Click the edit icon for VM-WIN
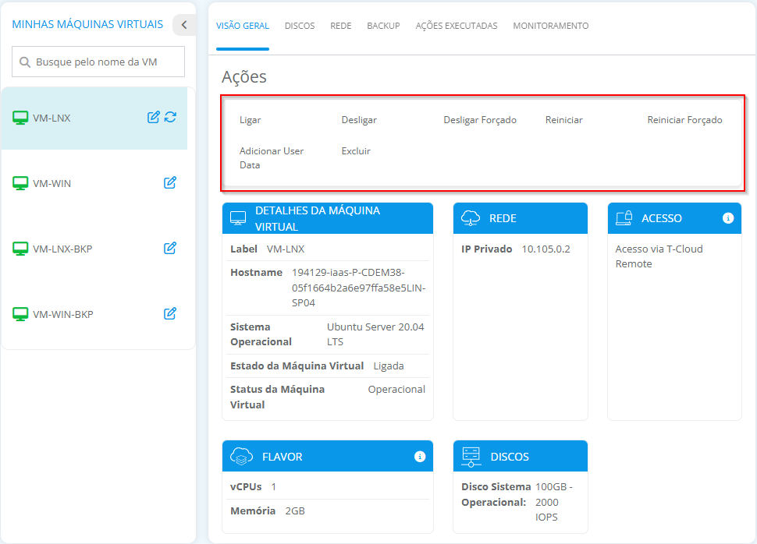Screen dimensions: 757x544 [170, 183]
